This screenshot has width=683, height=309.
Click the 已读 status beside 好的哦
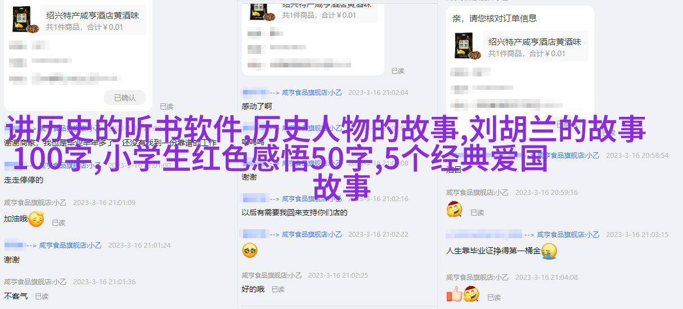point(278,289)
